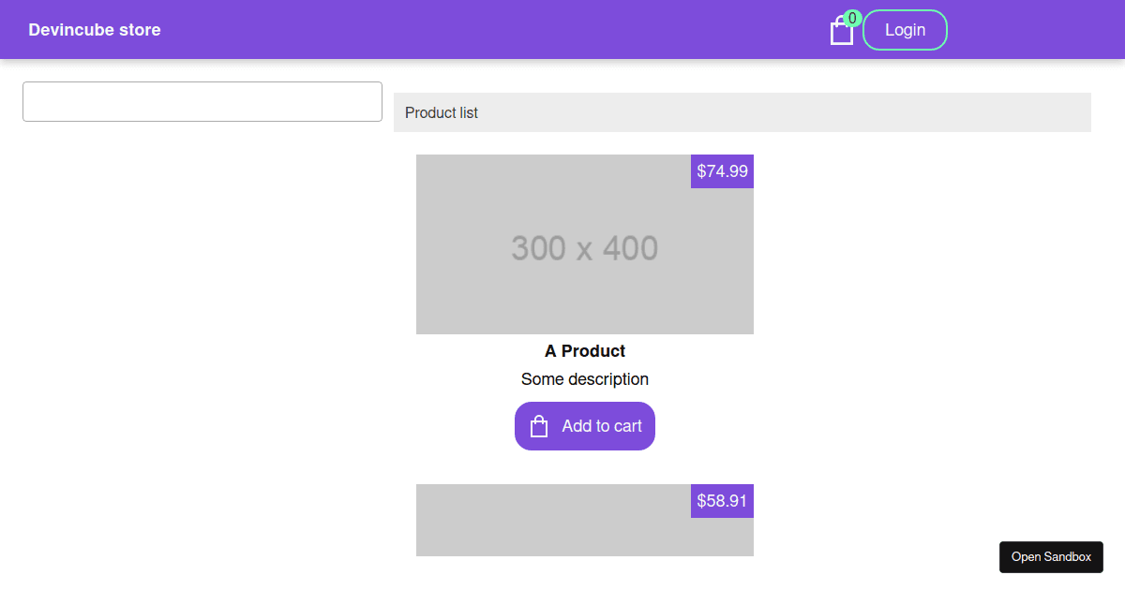This screenshot has height=590, width=1125.
Task: Click the word "Login" in the header
Action: click(x=905, y=30)
